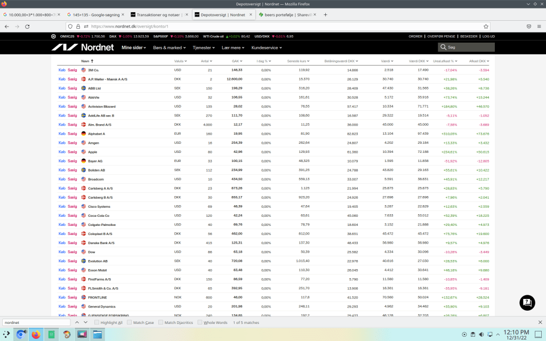Expand the Mine sider dropdown menu
The height and width of the screenshot is (341, 546).
tap(134, 47)
